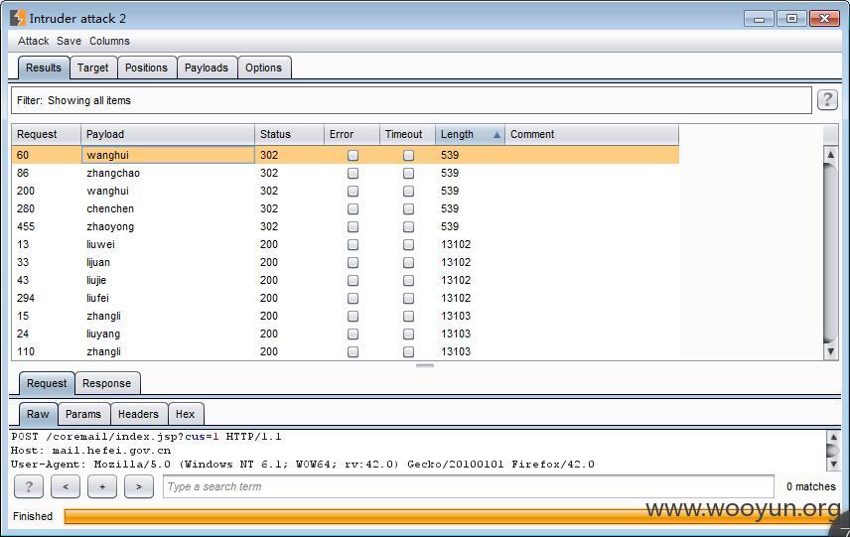
Task: Select row with payload liuyang
Action: 346,335
